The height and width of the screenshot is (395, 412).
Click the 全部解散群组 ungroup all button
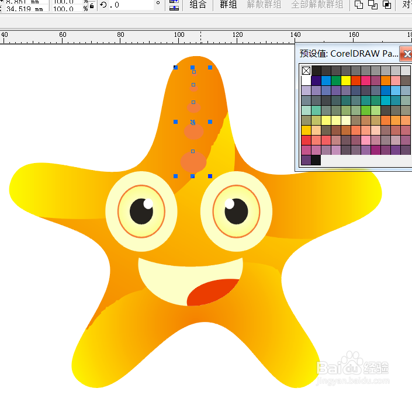(317, 5)
